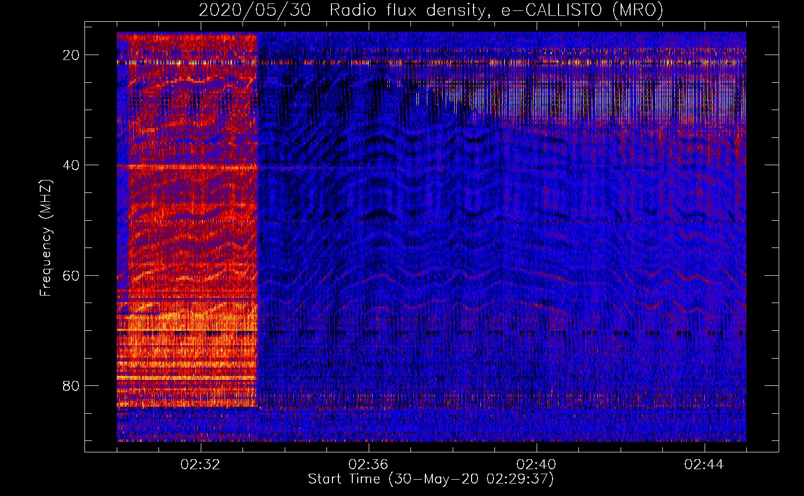Click the time tick label '02:32'
Image resolution: width=804 pixels, height=496 pixels.
click(201, 465)
